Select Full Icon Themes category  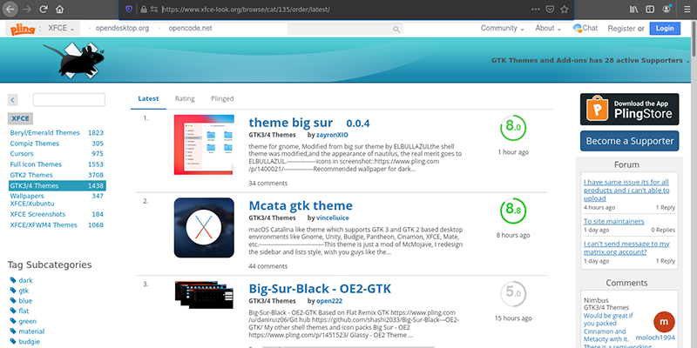point(36,164)
